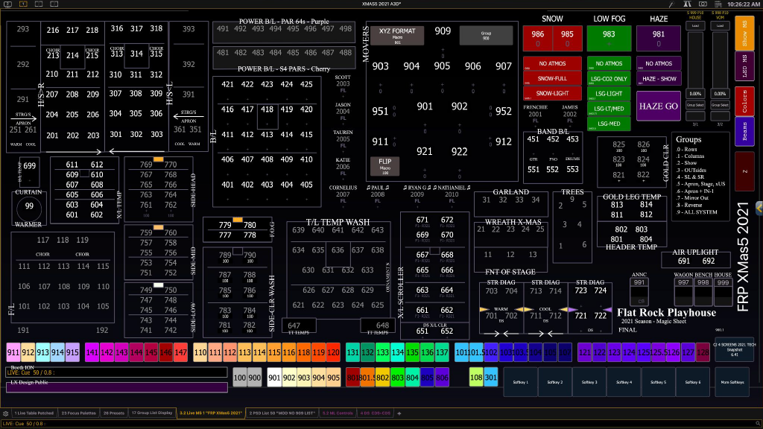Click Softkey 1 button
This screenshot has width=763, height=429.
pos(520,382)
